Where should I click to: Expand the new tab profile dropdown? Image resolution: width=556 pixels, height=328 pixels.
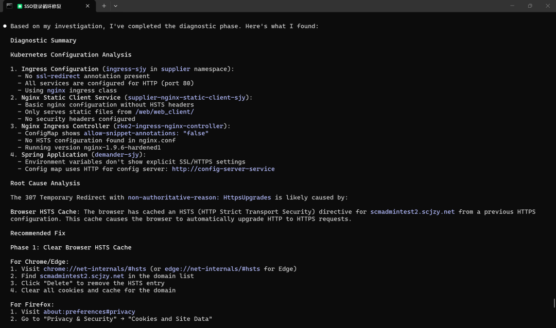point(115,6)
